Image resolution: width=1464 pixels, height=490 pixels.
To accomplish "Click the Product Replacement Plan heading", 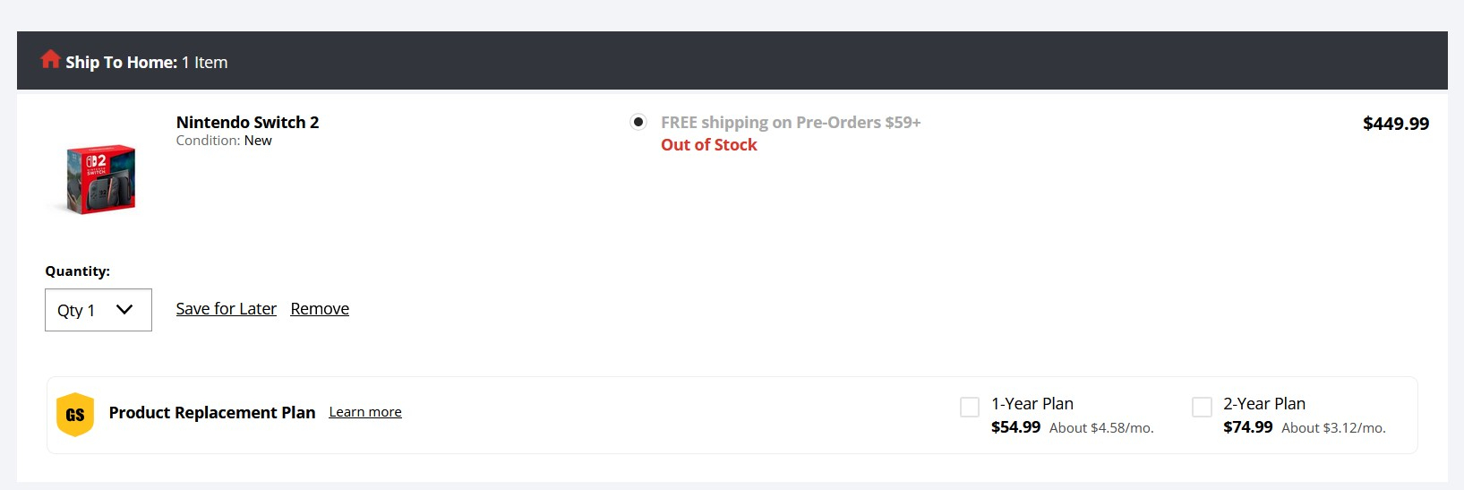I will [x=212, y=413].
